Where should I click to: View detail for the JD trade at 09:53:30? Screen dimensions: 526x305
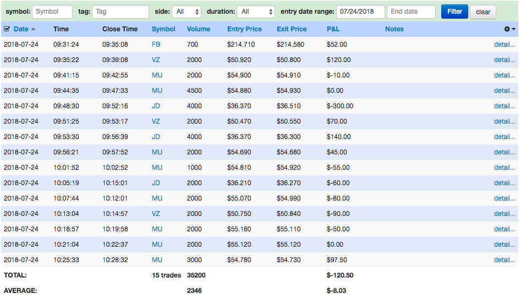tap(505, 137)
